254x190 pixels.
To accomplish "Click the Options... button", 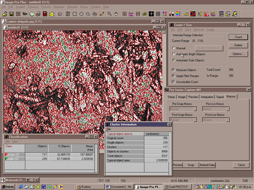I will pyautogui.click(x=238, y=54).
